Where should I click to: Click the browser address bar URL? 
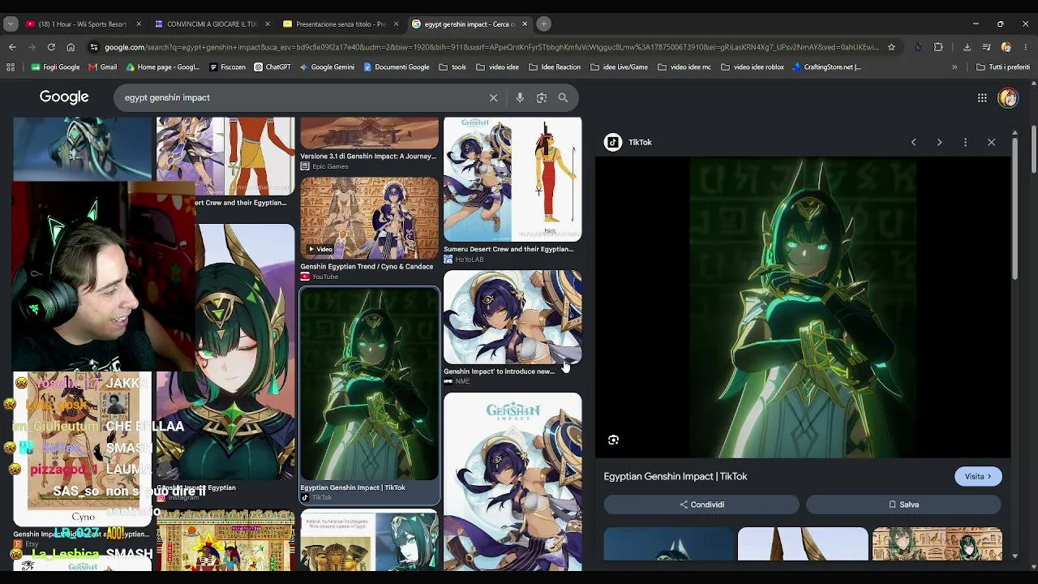491,47
